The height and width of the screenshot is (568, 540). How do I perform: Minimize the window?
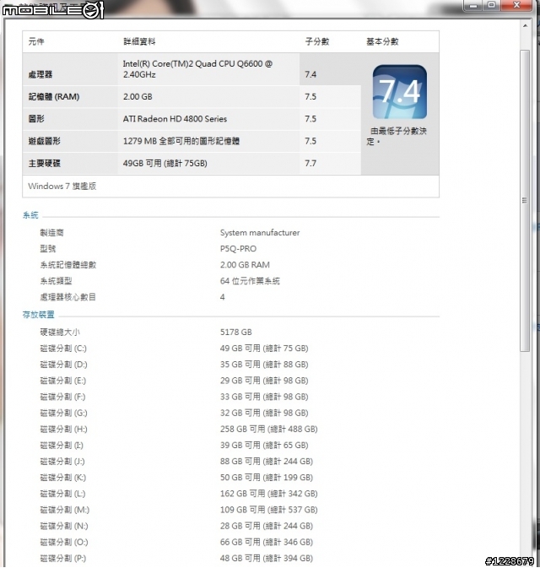coord(473,5)
